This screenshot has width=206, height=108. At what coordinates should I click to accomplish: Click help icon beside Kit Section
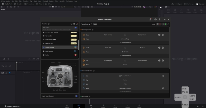click(89, 97)
